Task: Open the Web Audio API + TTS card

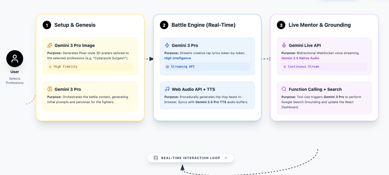Action: pyautogui.click(x=207, y=95)
